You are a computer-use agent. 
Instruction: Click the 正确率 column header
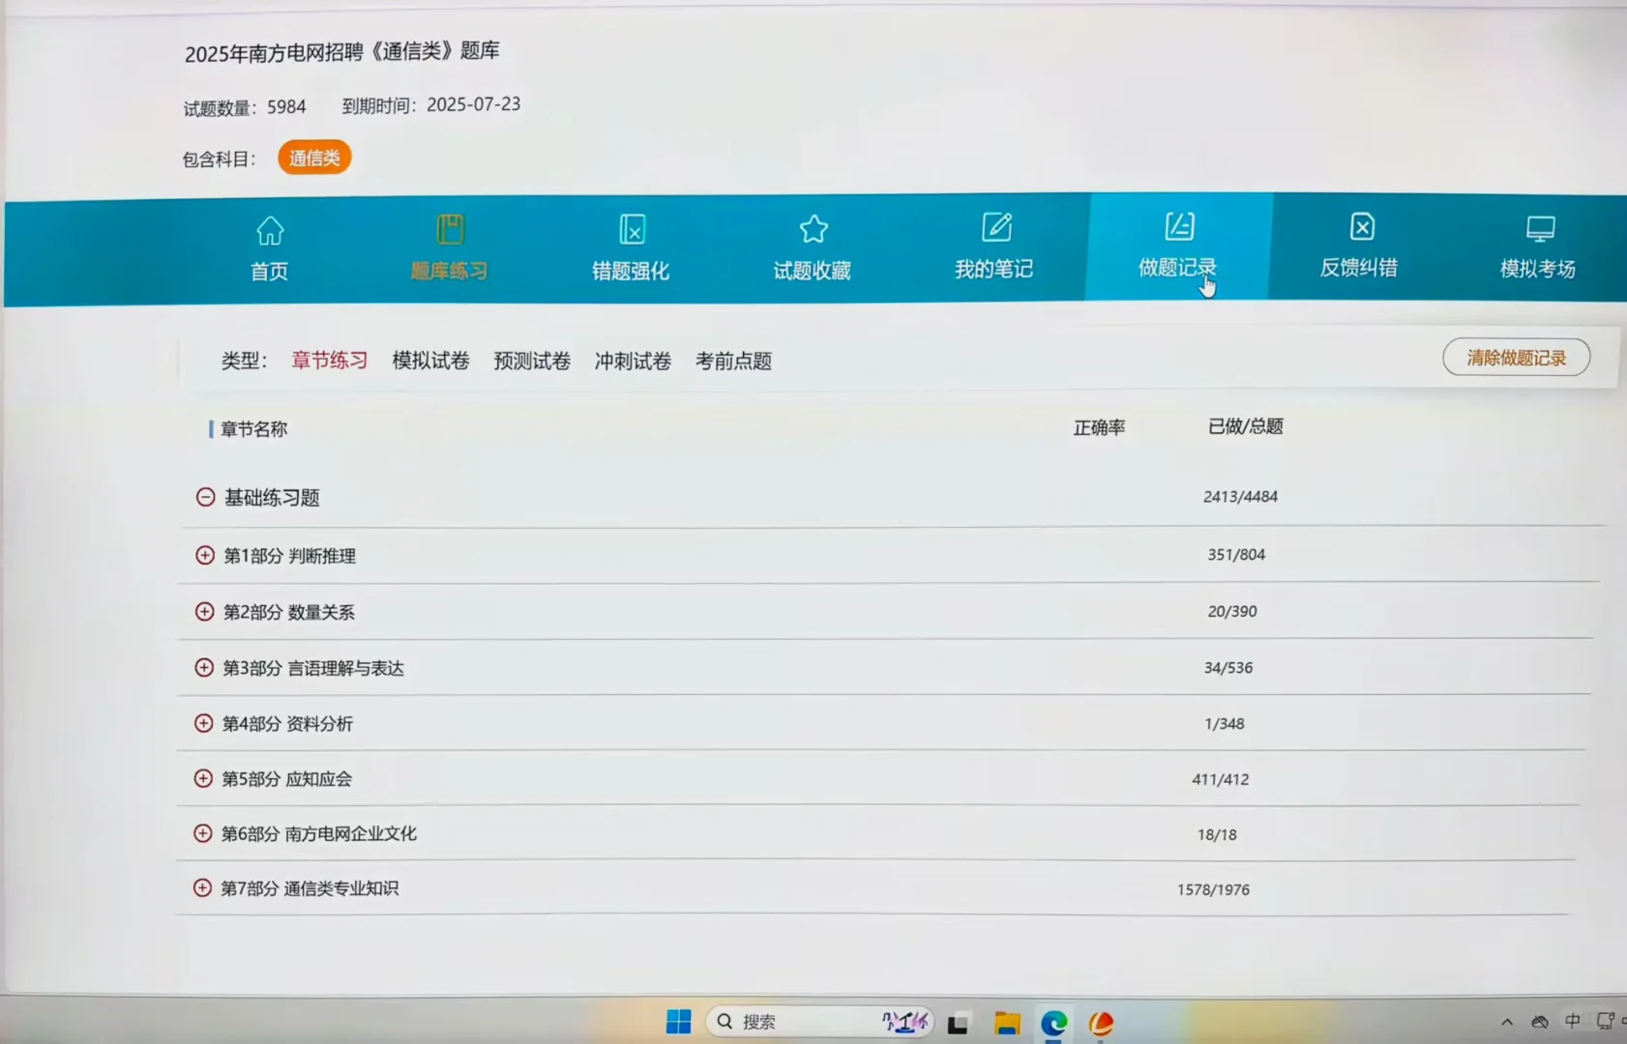click(x=1099, y=427)
